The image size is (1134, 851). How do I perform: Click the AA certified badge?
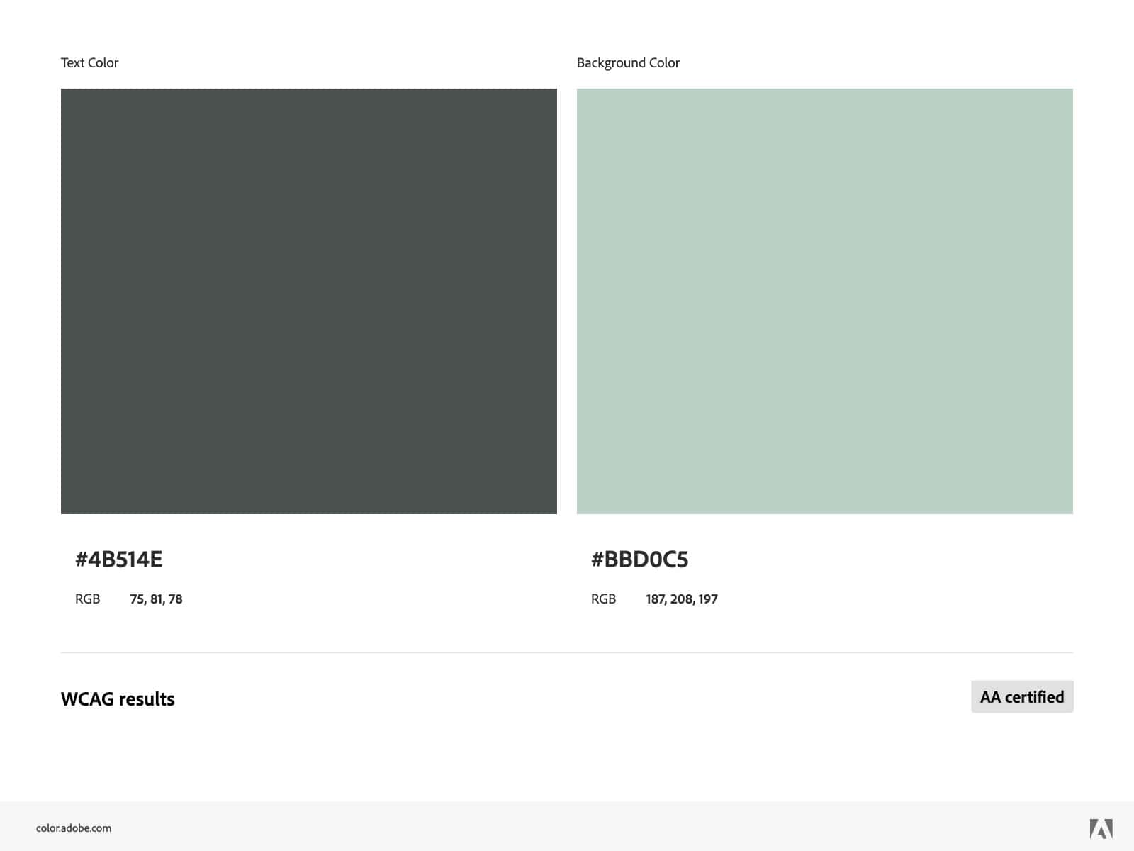click(x=1022, y=697)
